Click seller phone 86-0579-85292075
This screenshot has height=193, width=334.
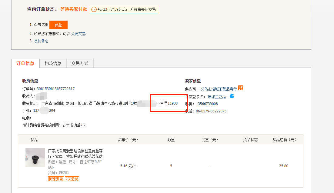pos(211,111)
